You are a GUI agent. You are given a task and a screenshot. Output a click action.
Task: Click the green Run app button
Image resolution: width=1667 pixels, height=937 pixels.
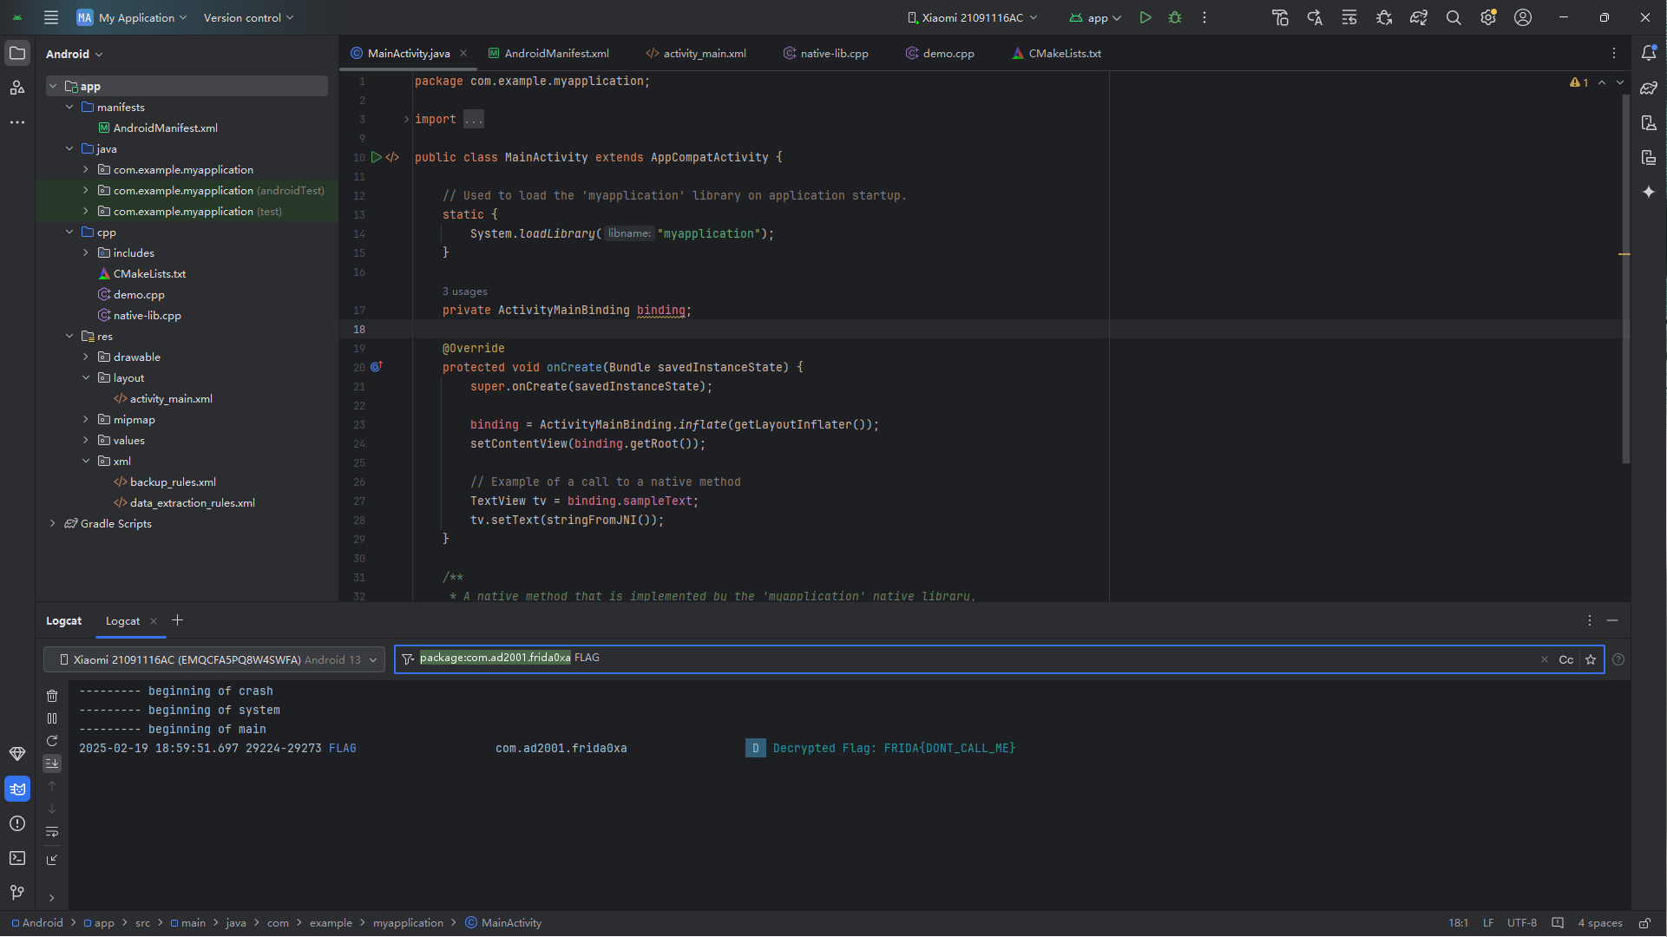click(1145, 17)
